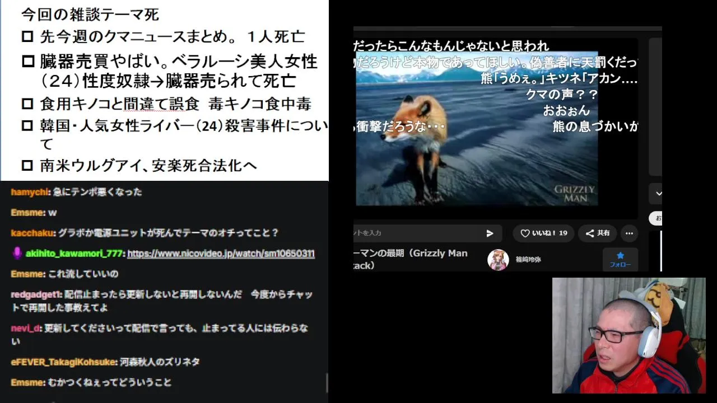
Task: Open the nicovideo.jp/watch/sm10650311 link in chat
Action: 221,254
